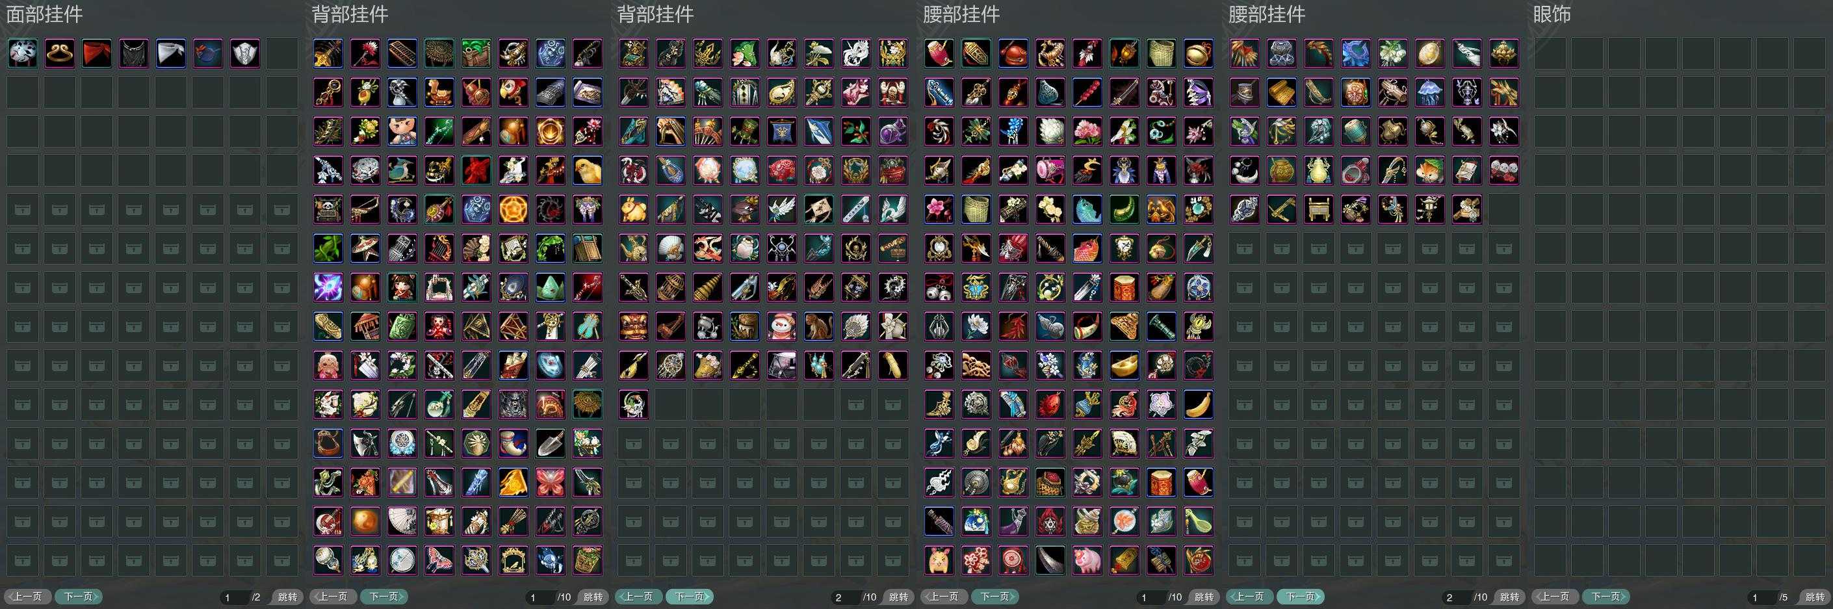Viewport: 1833px width, 609px height.
Task: Select the red bandana face accessory
Action: 97,53
